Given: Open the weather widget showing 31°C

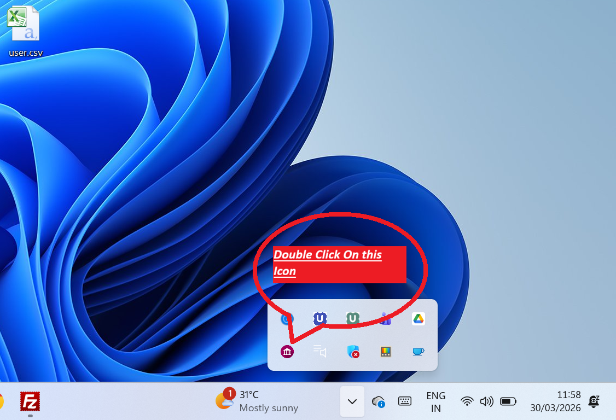Looking at the screenshot, I should [x=257, y=401].
